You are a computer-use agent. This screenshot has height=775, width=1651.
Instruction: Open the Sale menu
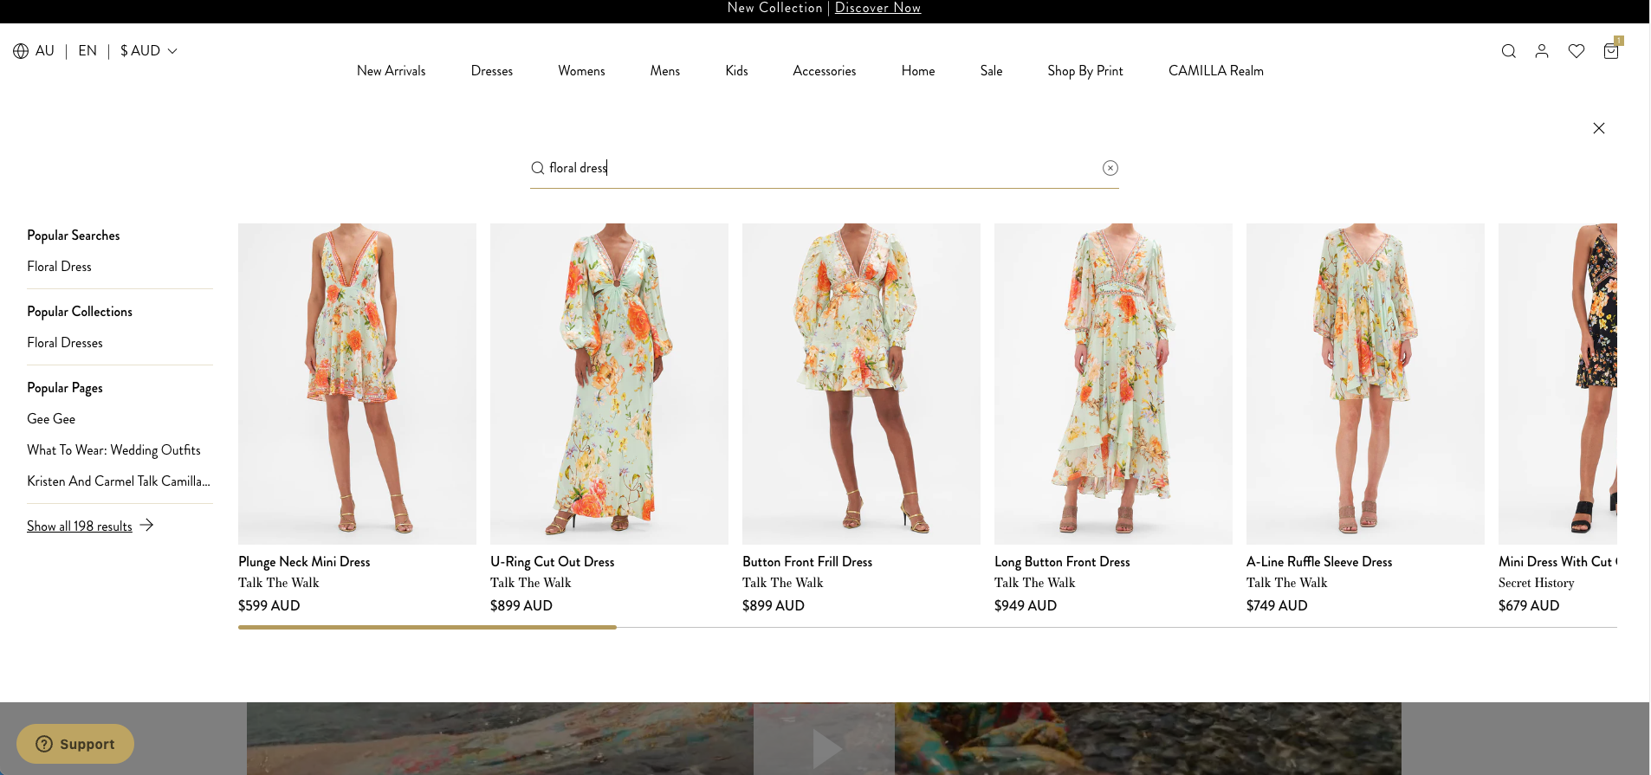tap(992, 71)
